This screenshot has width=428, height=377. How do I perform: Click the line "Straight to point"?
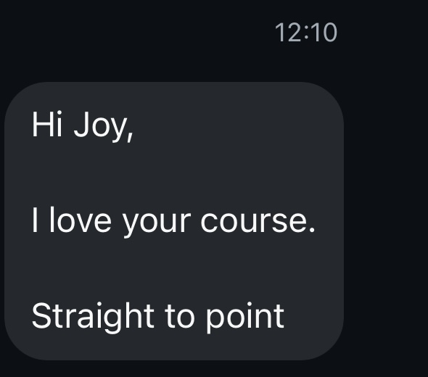point(158,318)
